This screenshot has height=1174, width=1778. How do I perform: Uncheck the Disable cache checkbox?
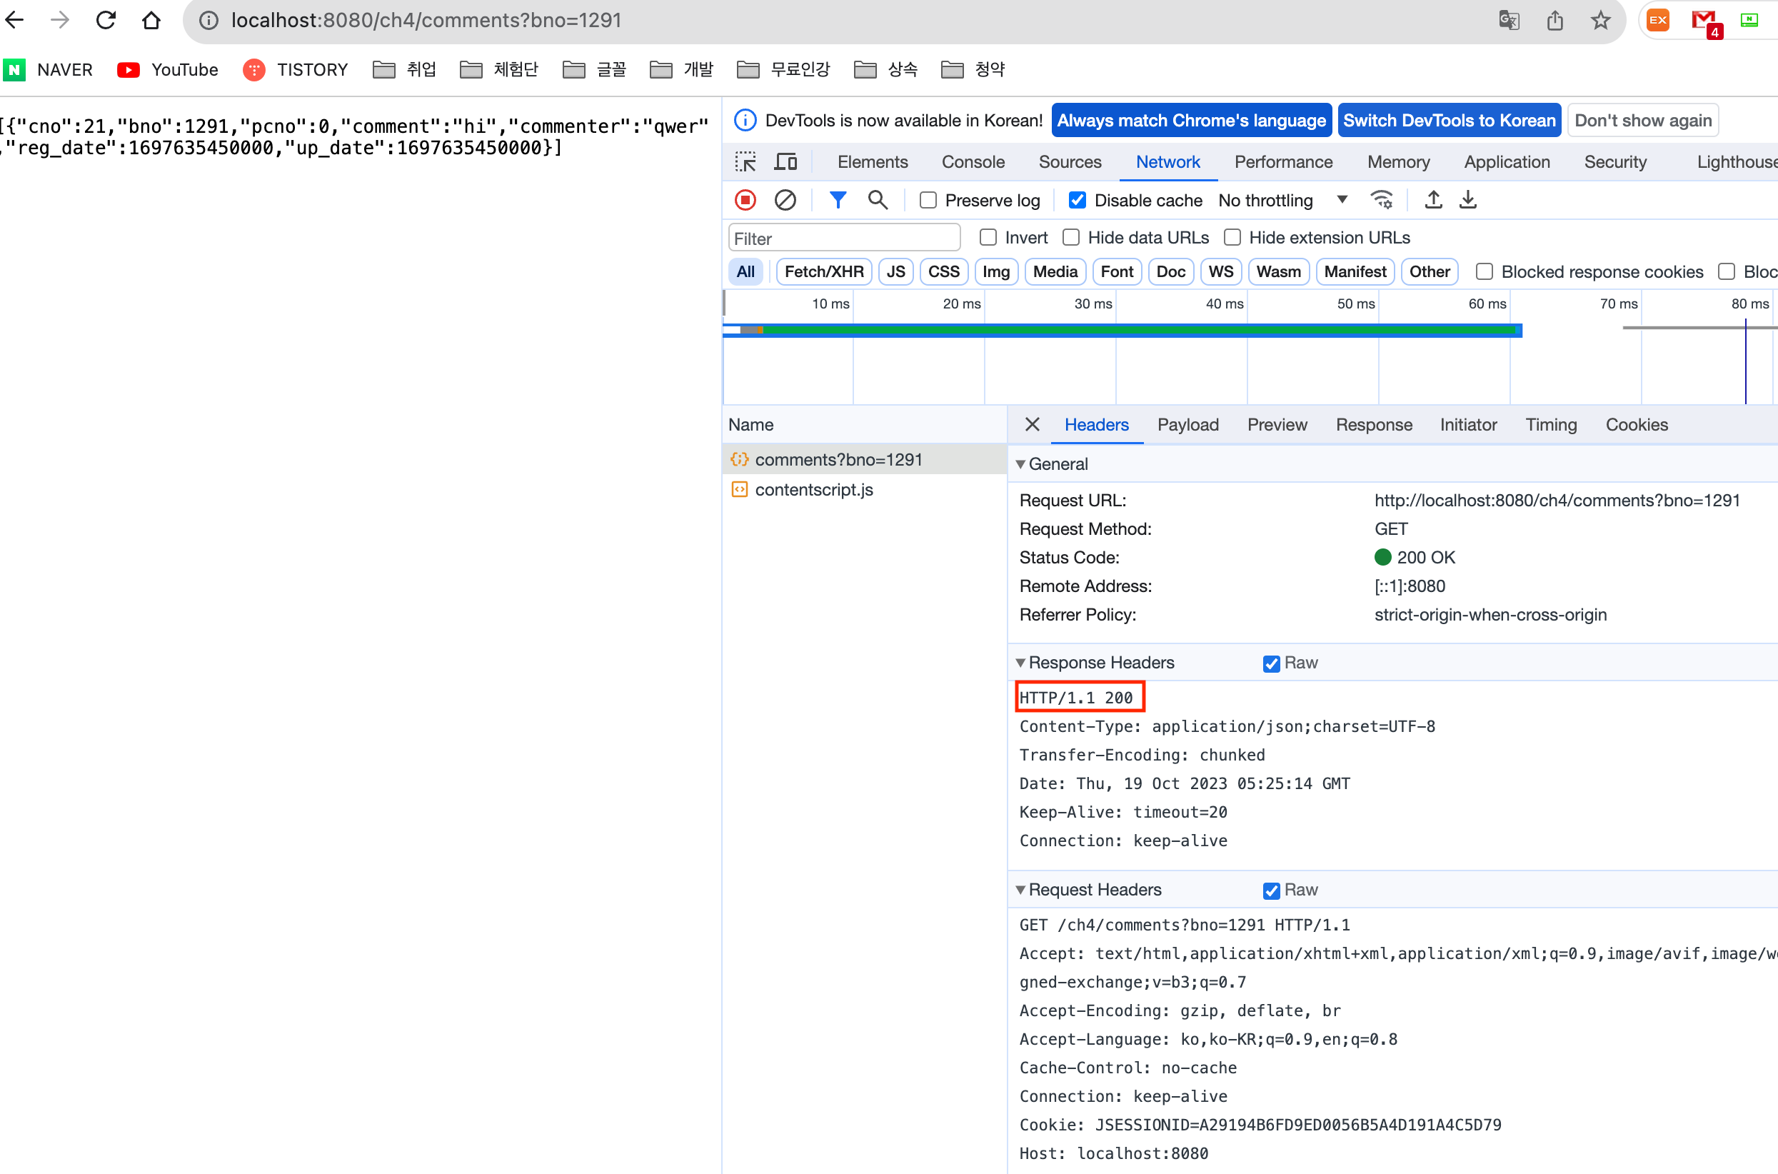(x=1078, y=200)
